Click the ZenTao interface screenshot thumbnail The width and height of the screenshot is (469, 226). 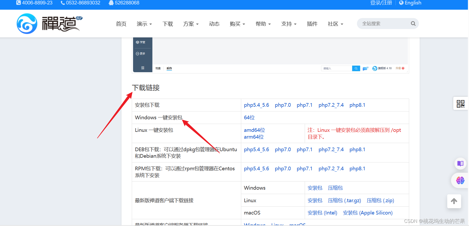[x=270, y=55]
